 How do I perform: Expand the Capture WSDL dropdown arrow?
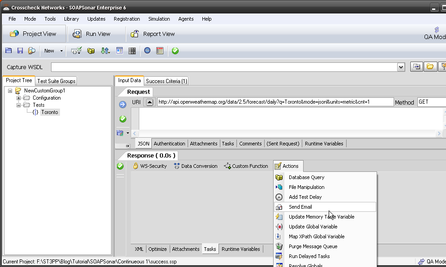[x=401, y=67]
